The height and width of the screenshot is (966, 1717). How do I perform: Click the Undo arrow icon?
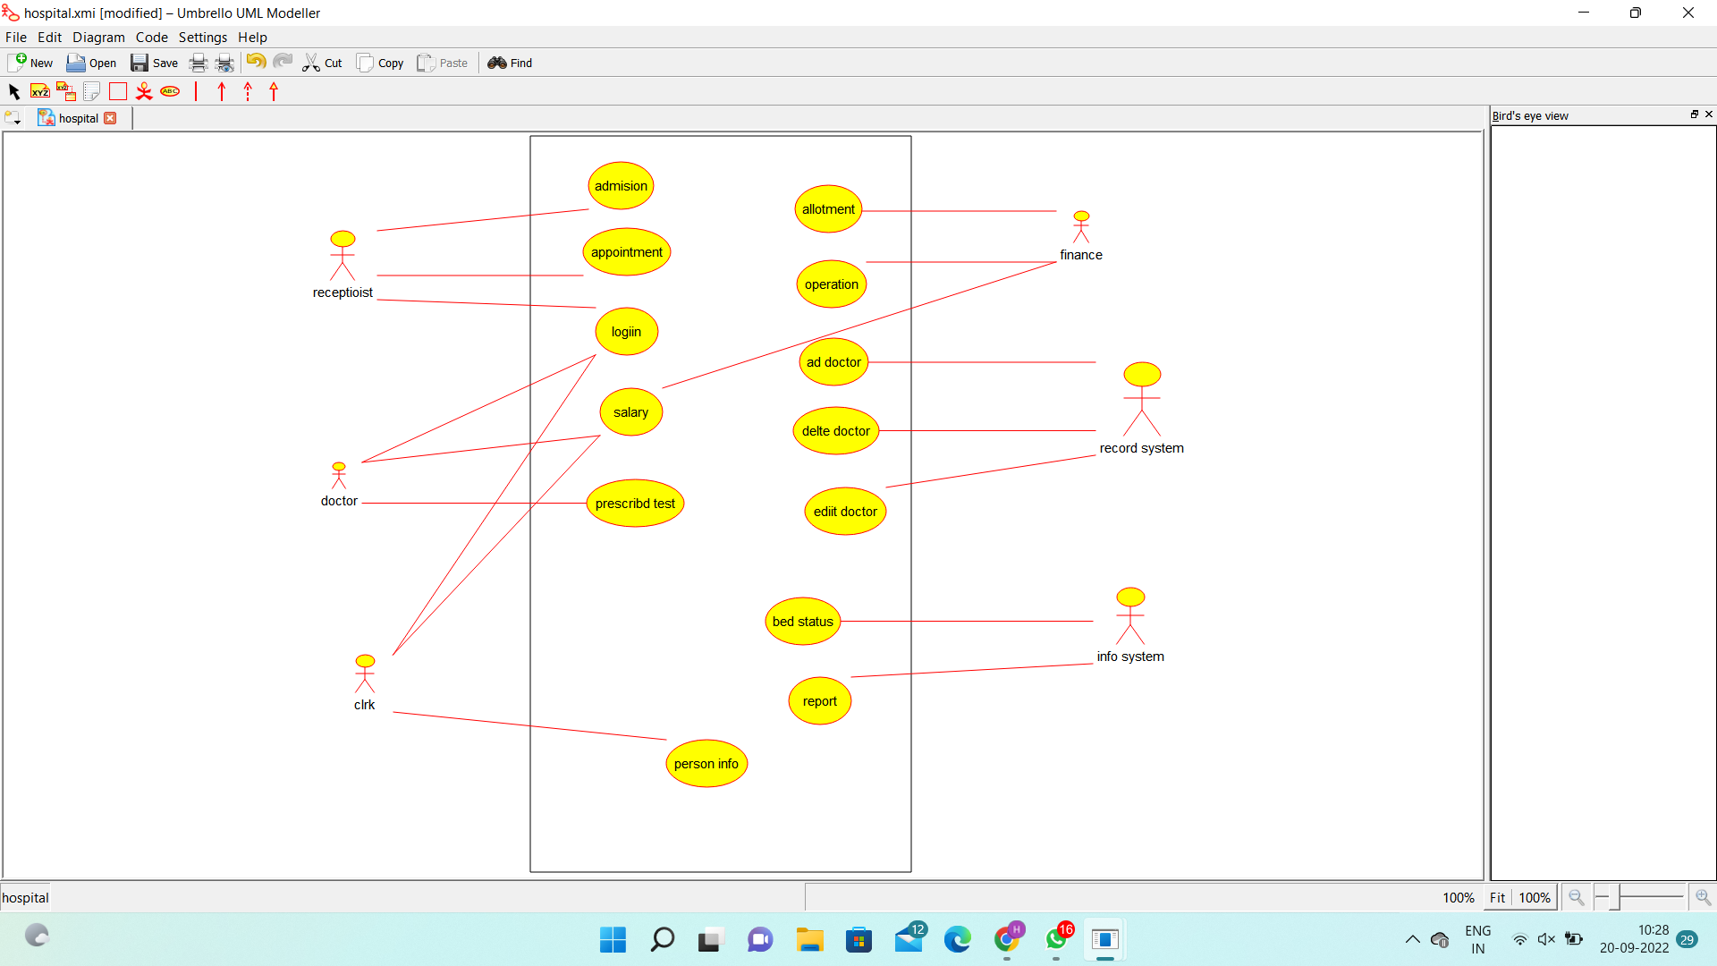point(256,62)
